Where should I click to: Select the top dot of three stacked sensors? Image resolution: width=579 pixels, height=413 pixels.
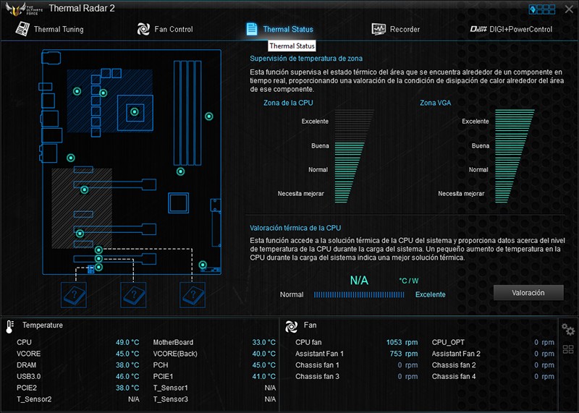point(98,250)
